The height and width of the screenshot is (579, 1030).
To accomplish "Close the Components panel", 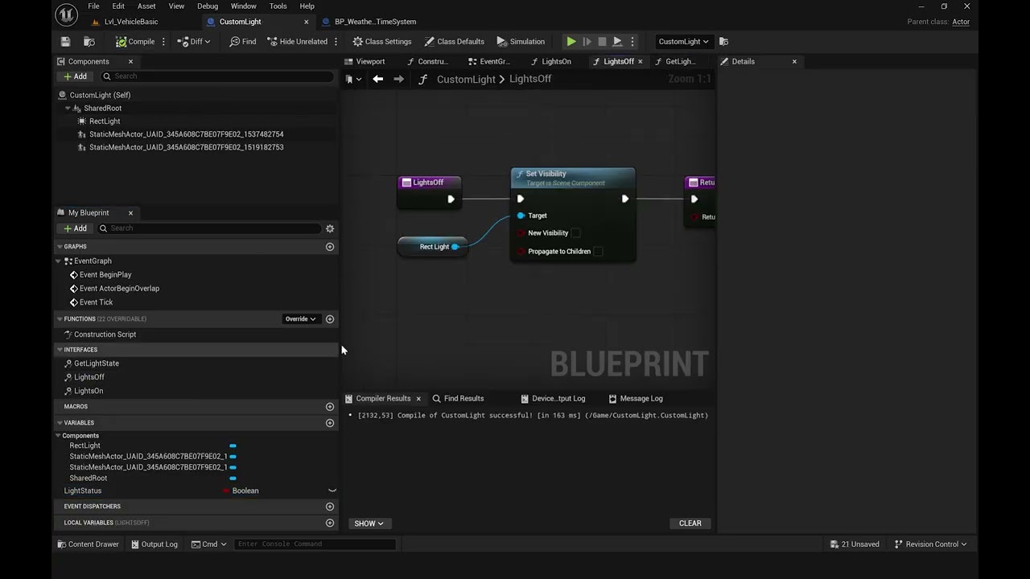I will click(130, 62).
